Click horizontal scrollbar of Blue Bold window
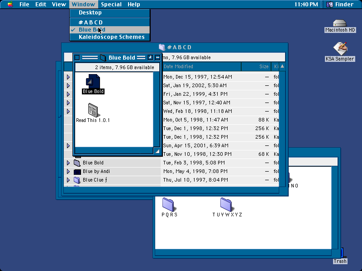Screen dimensions: 362x271 pos(114,151)
